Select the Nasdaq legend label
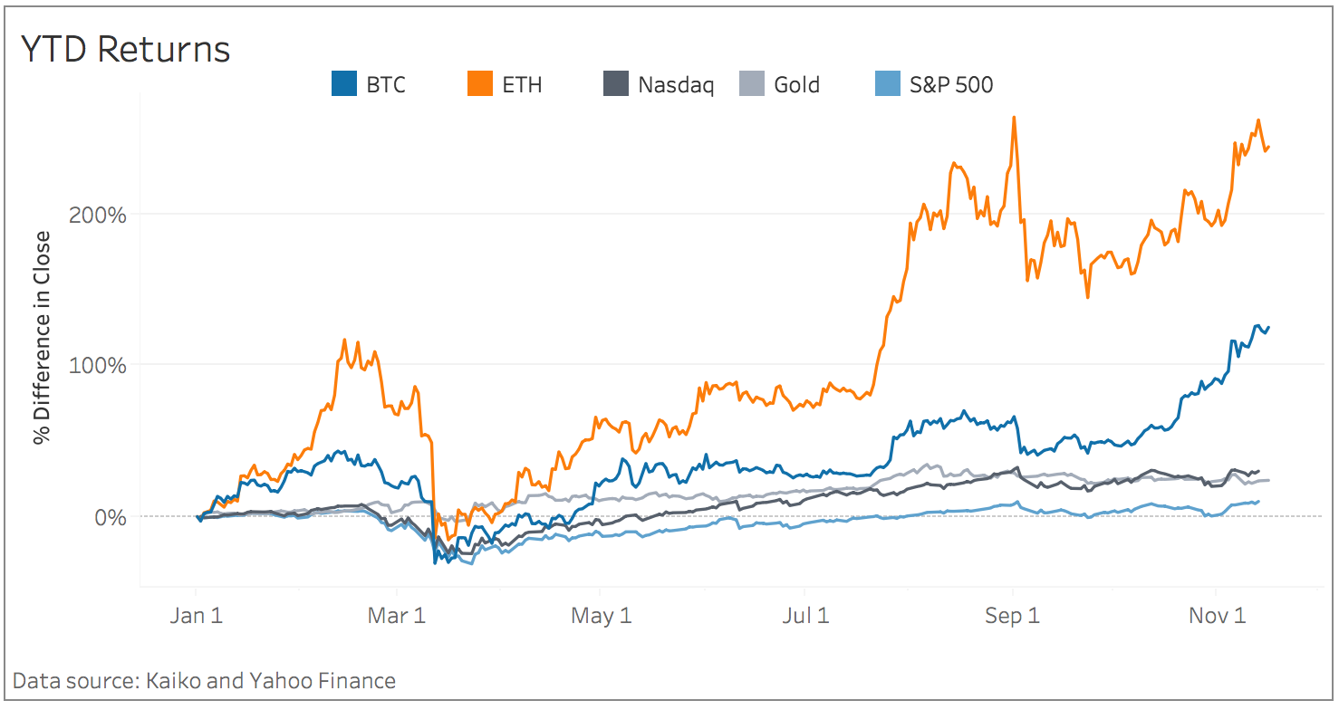The height and width of the screenshot is (710, 1339). point(676,85)
